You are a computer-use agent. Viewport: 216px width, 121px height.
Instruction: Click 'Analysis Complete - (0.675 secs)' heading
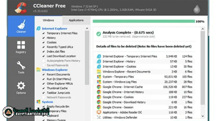pos(128,32)
